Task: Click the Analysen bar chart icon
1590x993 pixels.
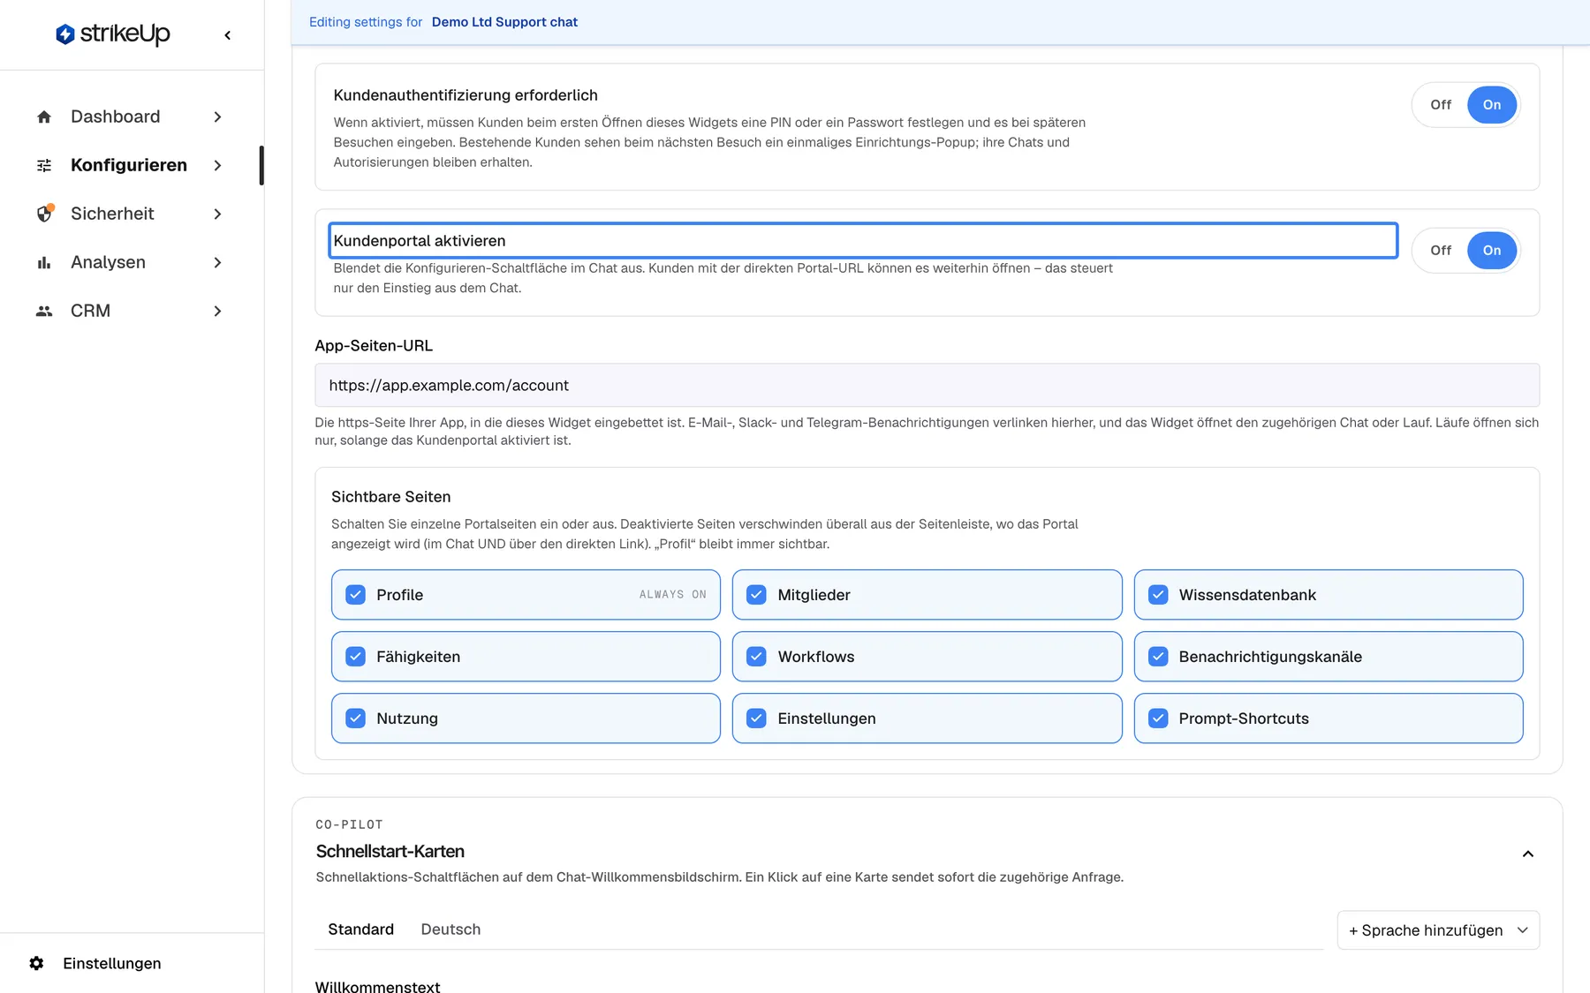Action: [x=44, y=262]
